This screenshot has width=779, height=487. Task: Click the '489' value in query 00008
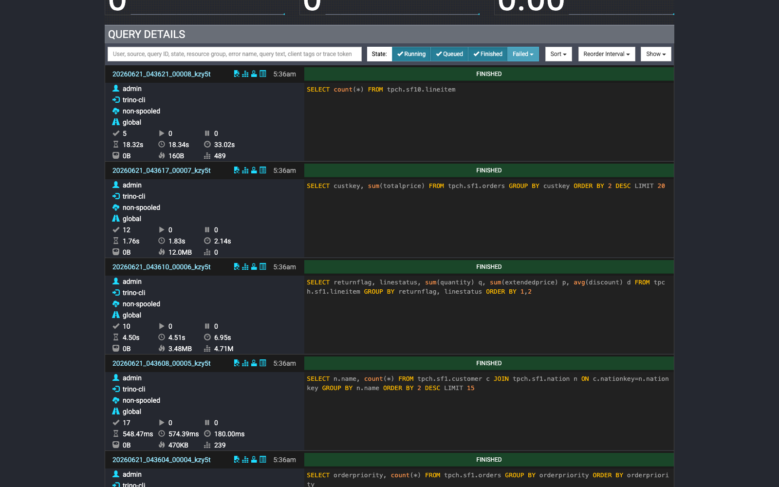tap(220, 156)
